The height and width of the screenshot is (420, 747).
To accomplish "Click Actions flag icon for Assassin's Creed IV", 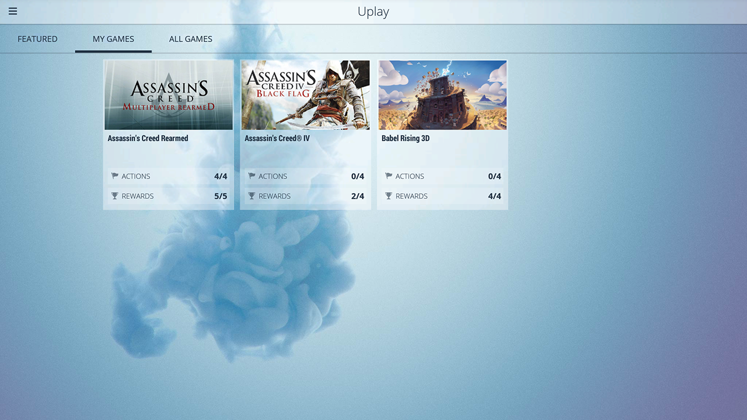I will (x=252, y=176).
